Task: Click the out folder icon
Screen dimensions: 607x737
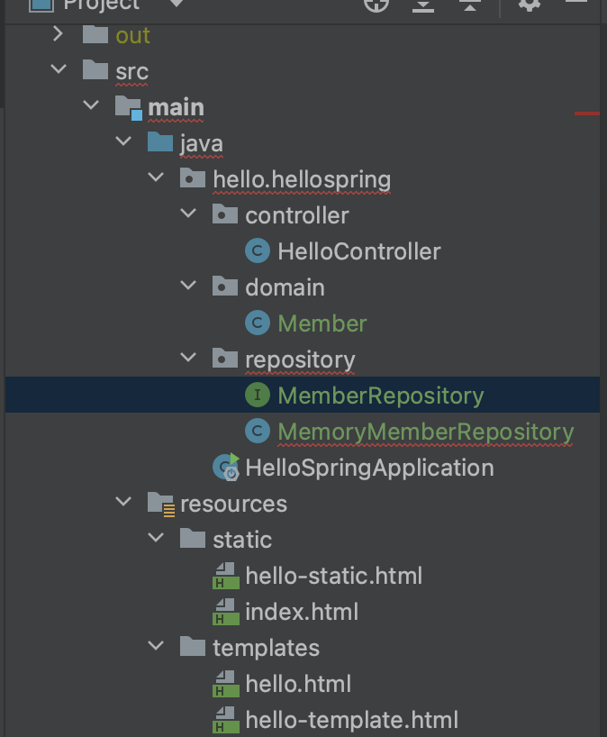Action: click(95, 34)
